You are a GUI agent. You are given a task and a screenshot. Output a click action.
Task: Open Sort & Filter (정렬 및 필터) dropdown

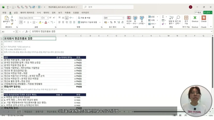[171, 20]
